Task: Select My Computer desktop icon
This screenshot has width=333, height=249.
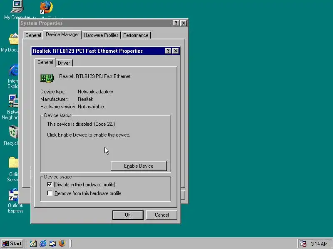Action: point(17,10)
